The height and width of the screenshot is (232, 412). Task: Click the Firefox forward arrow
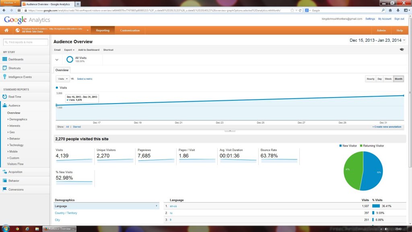(x=11, y=10)
